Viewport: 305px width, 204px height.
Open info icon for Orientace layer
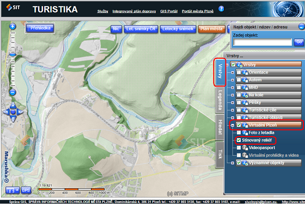click(x=245, y=72)
